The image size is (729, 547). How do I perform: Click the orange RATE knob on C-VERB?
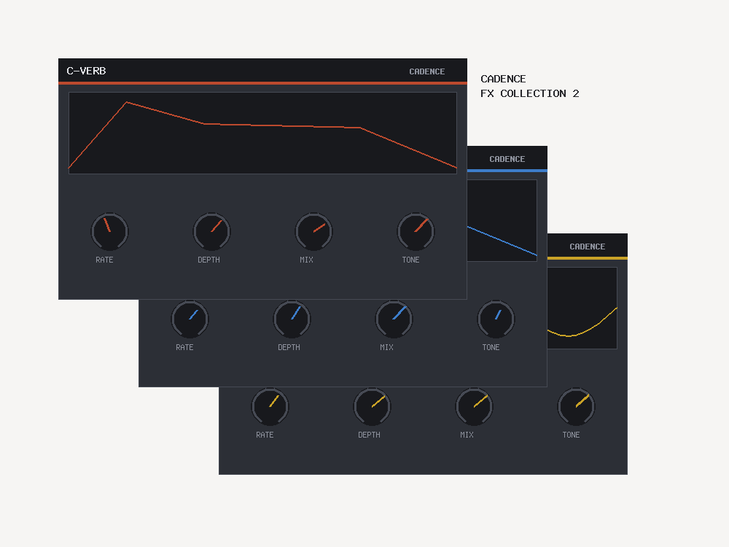coord(109,231)
